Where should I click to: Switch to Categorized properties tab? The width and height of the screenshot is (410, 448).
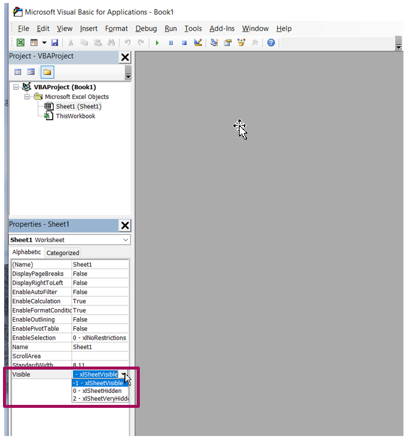pyautogui.click(x=63, y=253)
